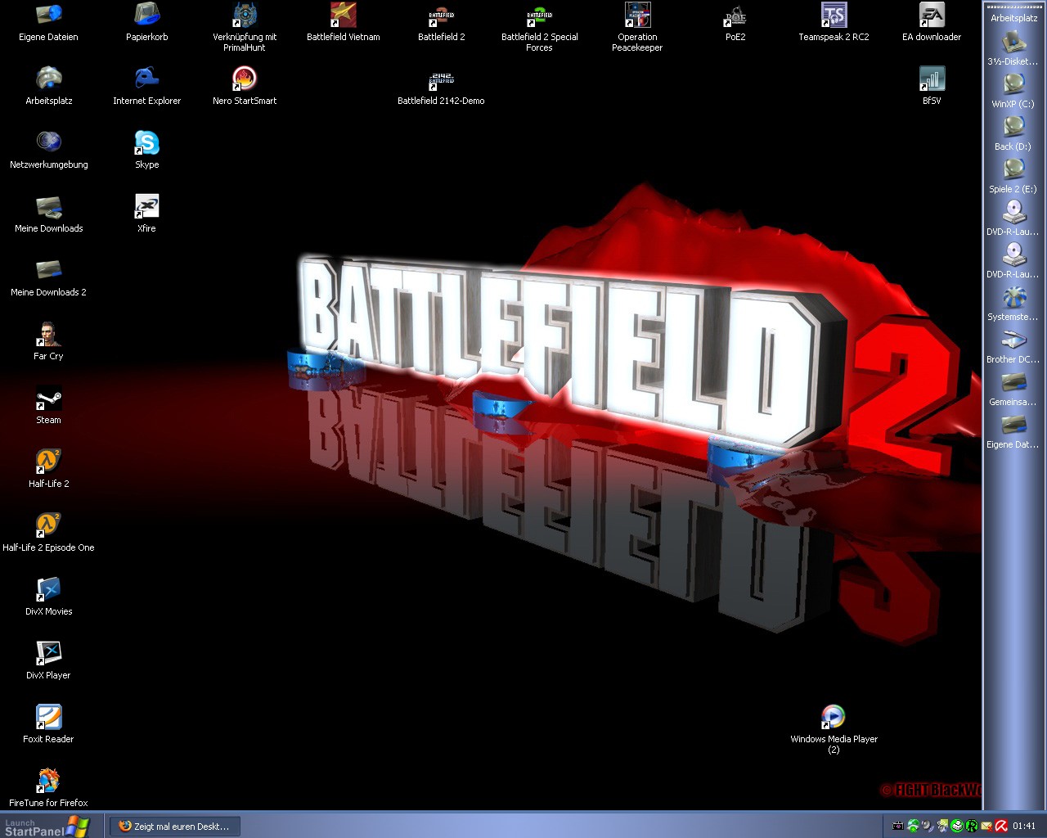1047x838 pixels.
Task: Click the green network globe tray icon
Action: pyautogui.click(x=913, y=826)
